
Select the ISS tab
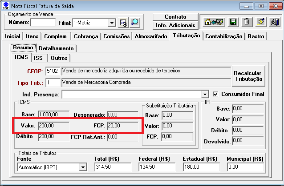point(39,58)
